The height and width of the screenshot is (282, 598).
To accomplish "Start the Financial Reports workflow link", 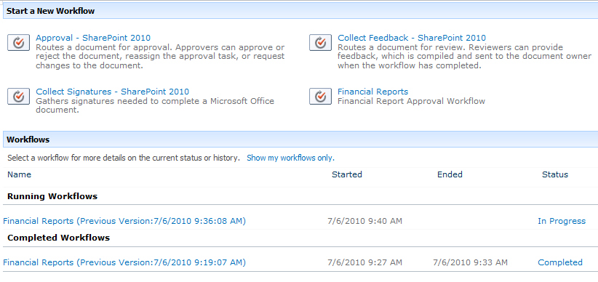I will (x=373, y=92).
